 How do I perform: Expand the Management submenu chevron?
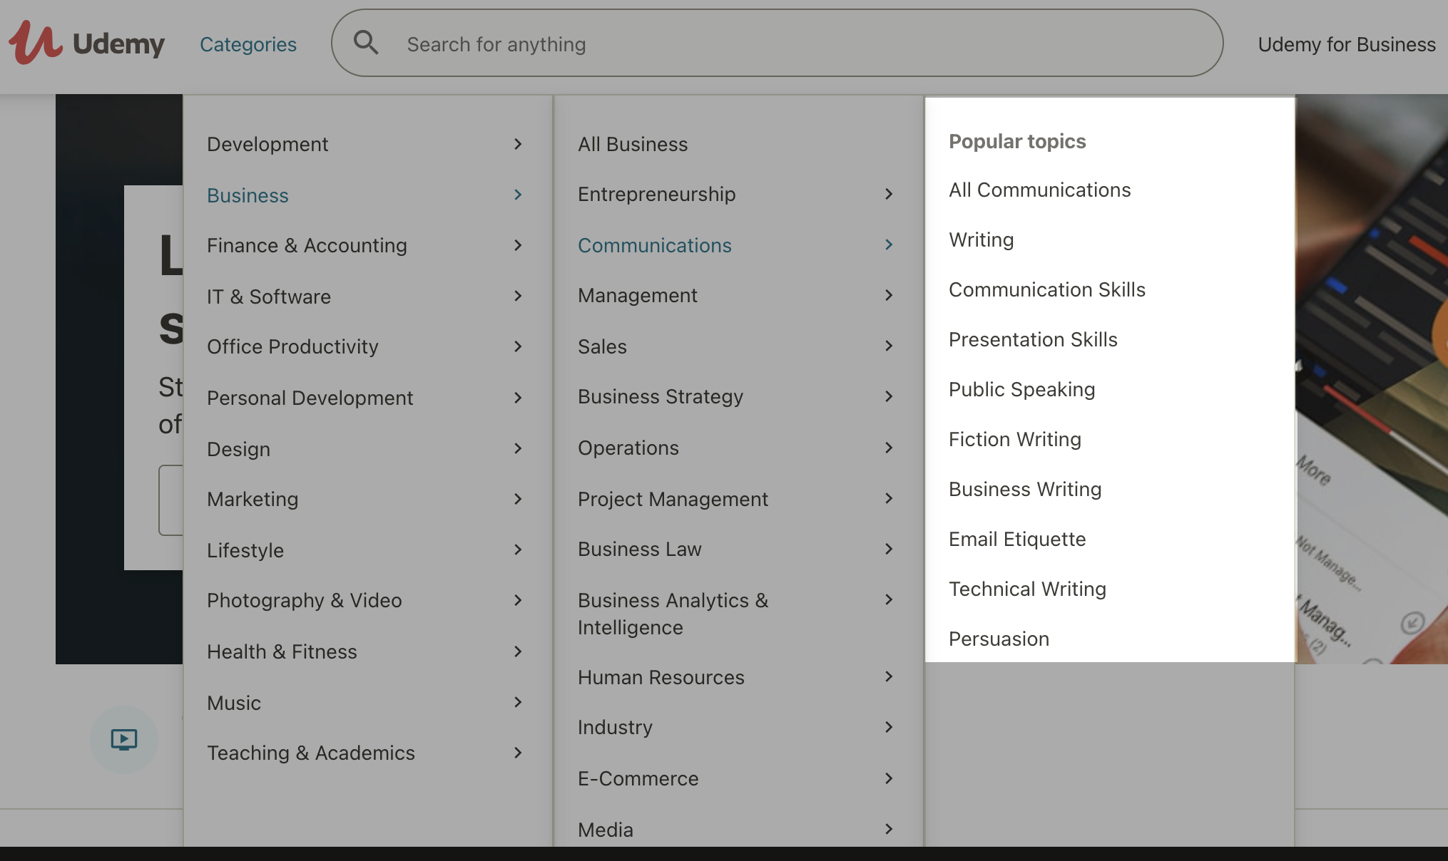point(889,295)
